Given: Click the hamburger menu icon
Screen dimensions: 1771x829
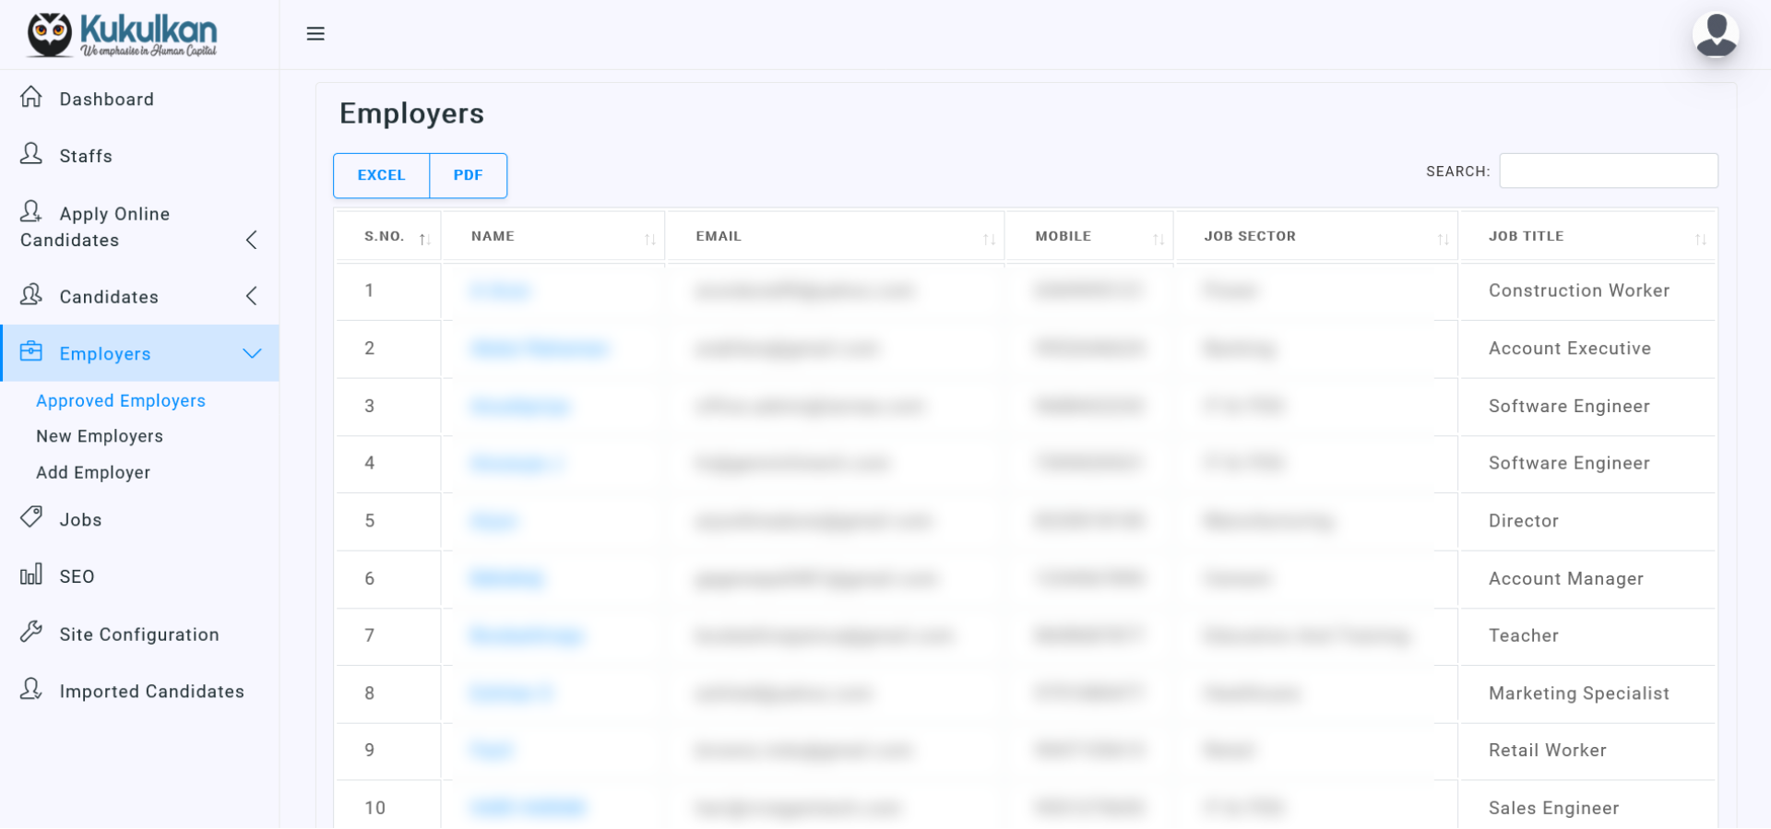Looking at the screenshot, I should pyautogui.click(x=315, y=34).
